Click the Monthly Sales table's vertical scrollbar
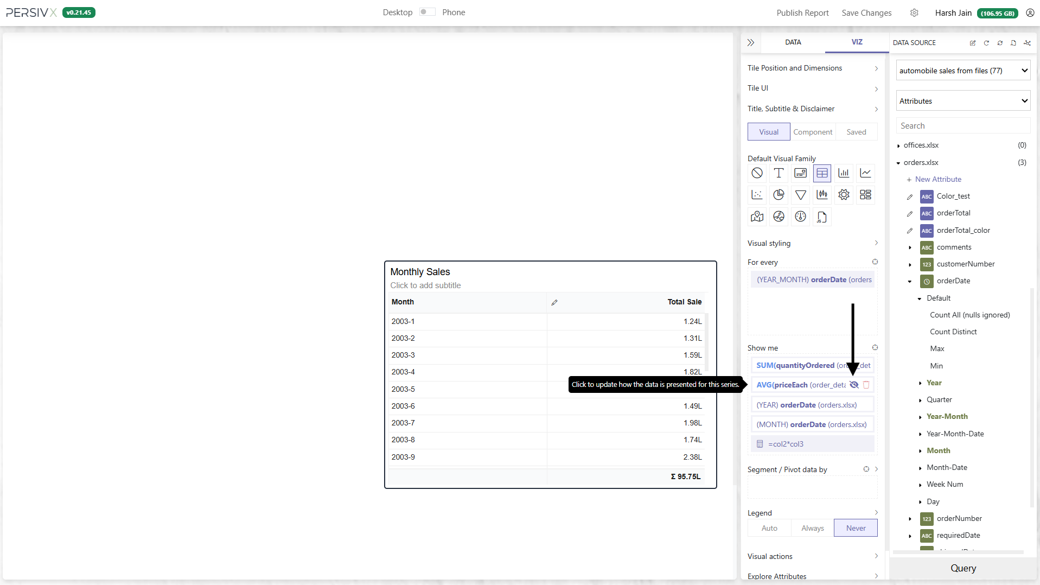Image resolution: width=1040 pixels, height=585 pixels. (706, 342)
